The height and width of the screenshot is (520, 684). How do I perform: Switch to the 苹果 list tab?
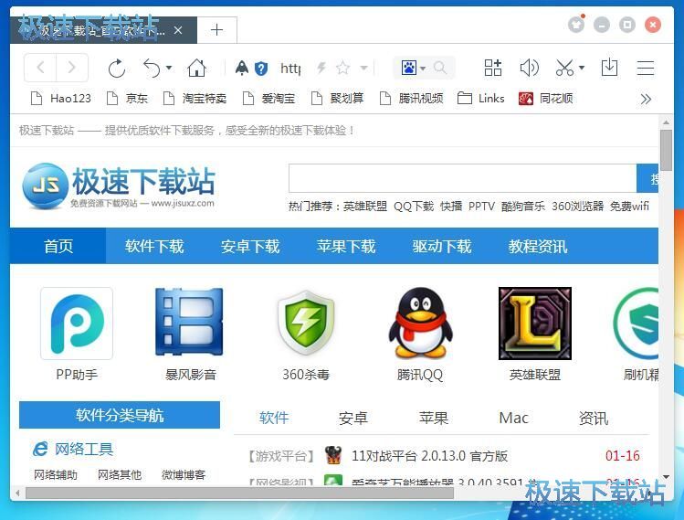pyautogui.click(x=433, y=418)
